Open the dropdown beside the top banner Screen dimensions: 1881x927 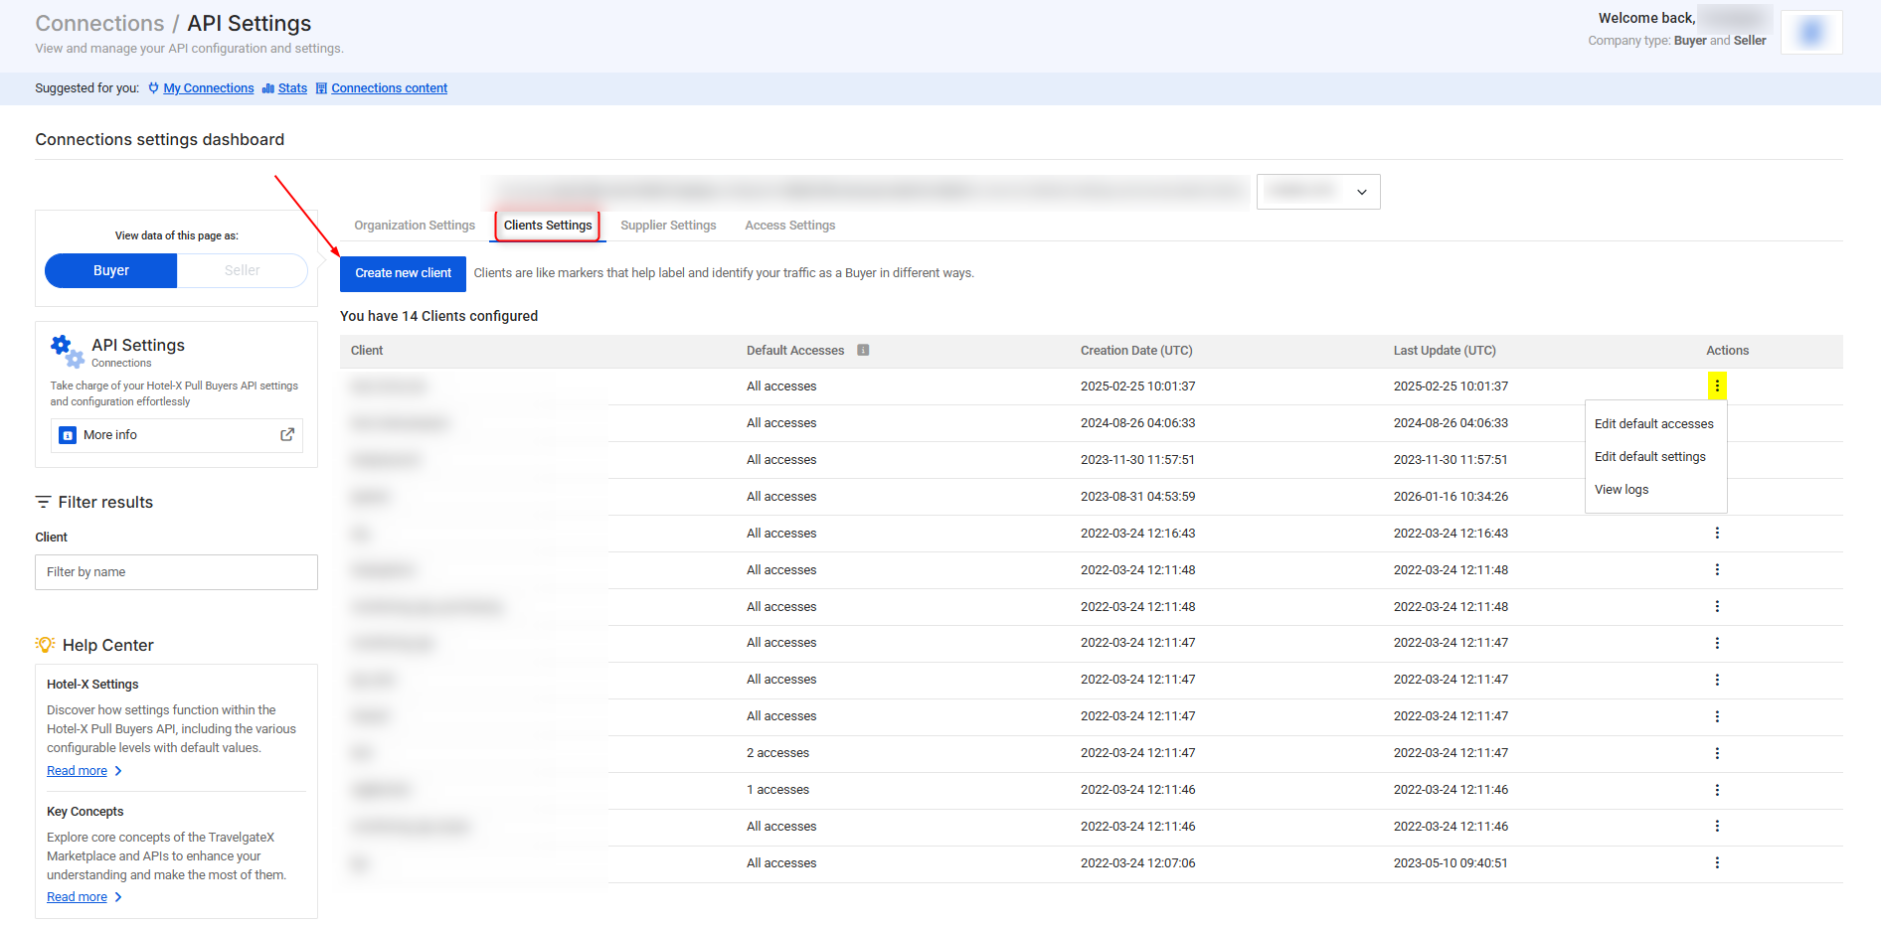[1318, 191]
